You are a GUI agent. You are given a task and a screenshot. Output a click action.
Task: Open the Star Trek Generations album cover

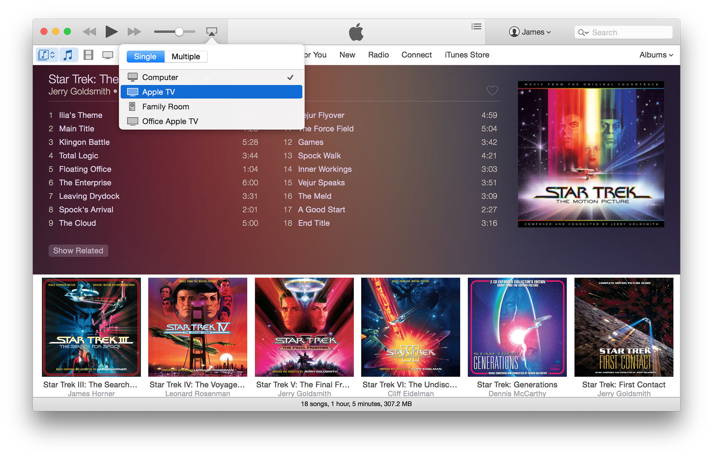pos(517,327)
